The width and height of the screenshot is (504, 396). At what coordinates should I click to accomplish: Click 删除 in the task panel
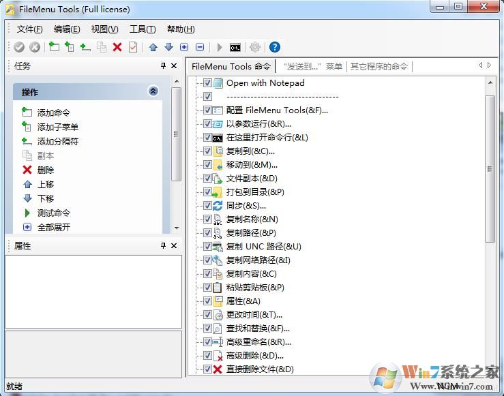[x=46, y=170]
